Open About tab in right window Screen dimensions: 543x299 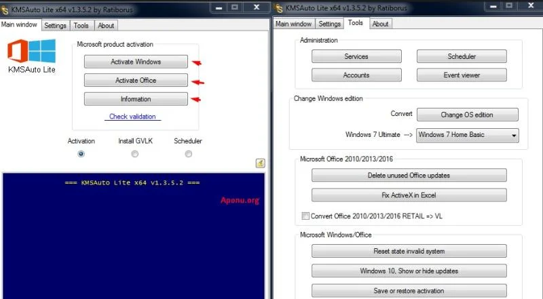[380, 24]
